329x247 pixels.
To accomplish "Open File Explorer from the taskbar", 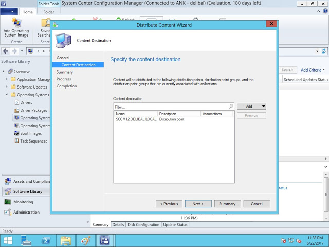I will pos(66,240).
